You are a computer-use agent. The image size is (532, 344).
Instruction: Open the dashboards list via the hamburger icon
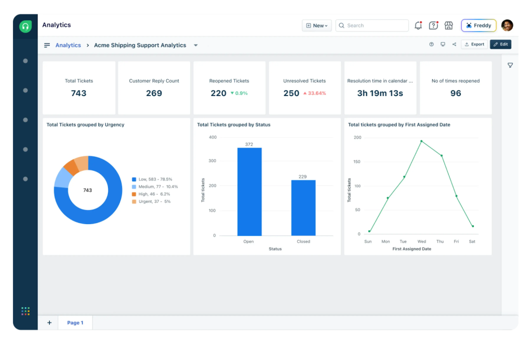pyautogui.click(x=47, y=45)
